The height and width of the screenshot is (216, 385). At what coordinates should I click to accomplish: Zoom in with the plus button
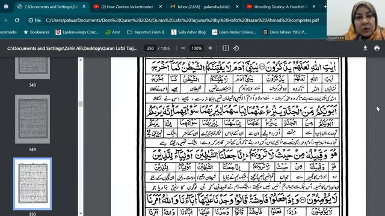(x=210, y=48)
